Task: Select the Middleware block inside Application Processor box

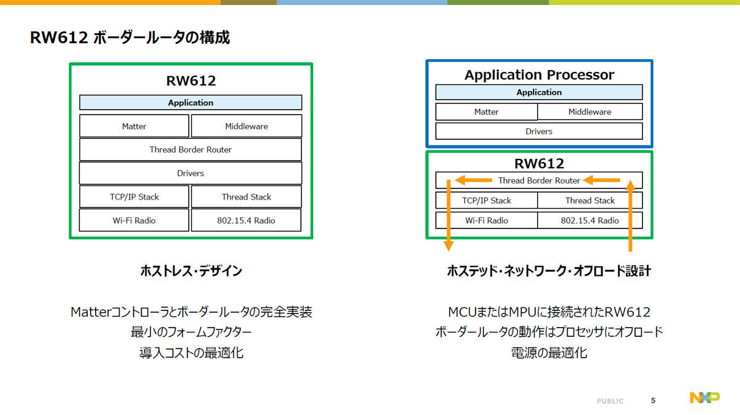Action: [x=590, y=112]
